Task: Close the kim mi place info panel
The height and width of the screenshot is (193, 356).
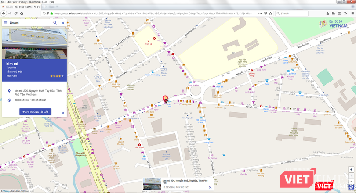Action: point(63,113)
